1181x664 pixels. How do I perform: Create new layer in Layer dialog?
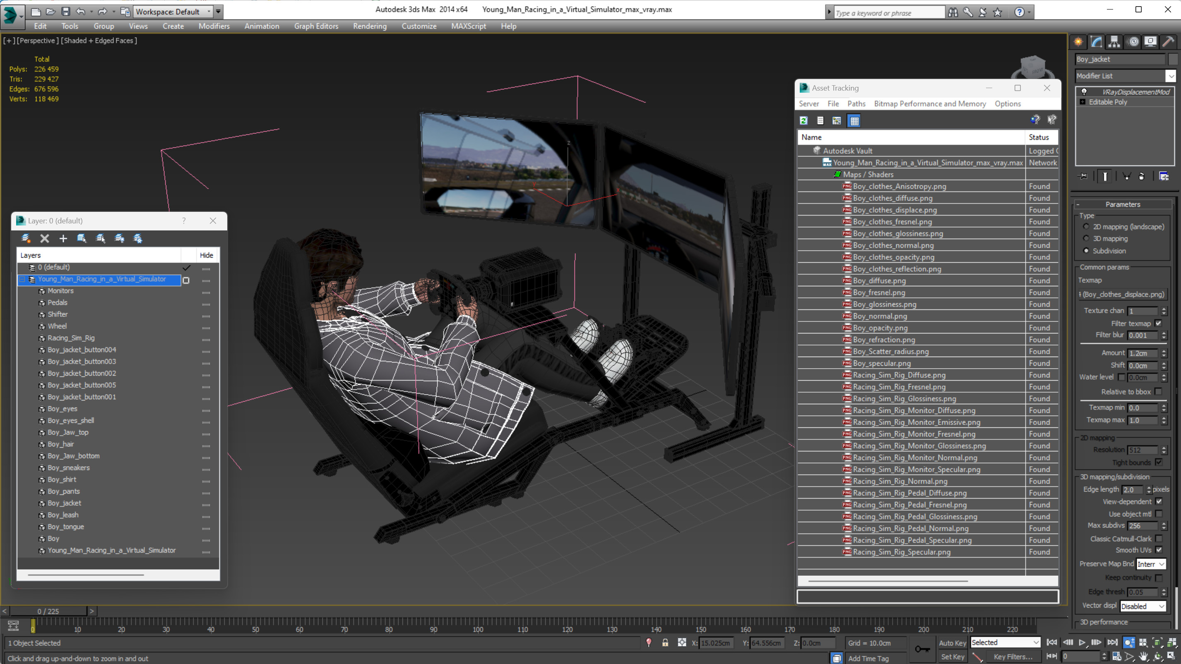(x=26, y=238)
